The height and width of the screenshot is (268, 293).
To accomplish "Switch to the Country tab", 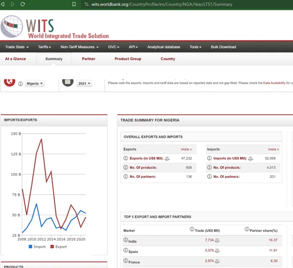I will click(x=168, y=59).
